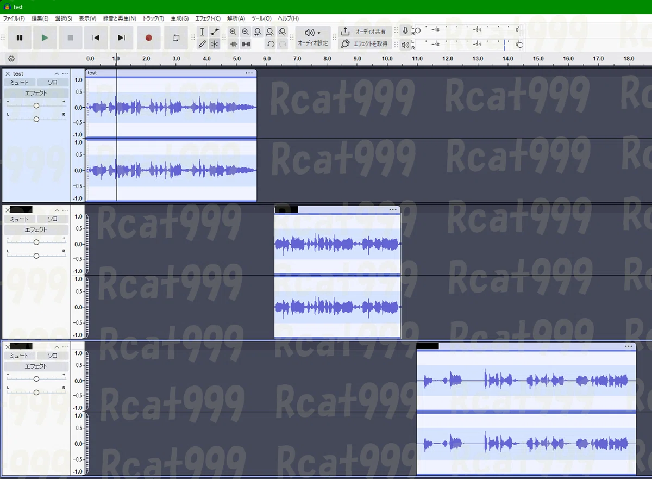Adjust the test track pan slider
The image size is (652, 479).
tap(36, 119)
